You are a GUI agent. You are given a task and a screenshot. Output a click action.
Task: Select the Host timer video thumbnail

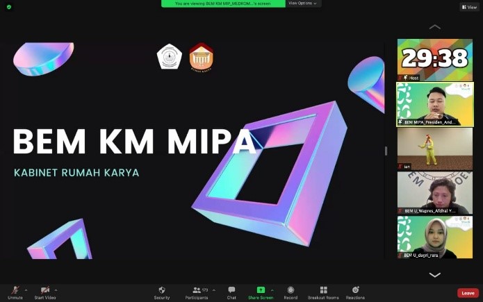click(x=435, y=60)
